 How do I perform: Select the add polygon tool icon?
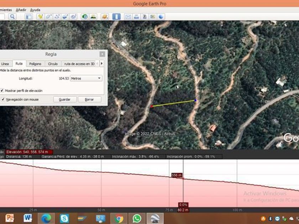(49, 16)
